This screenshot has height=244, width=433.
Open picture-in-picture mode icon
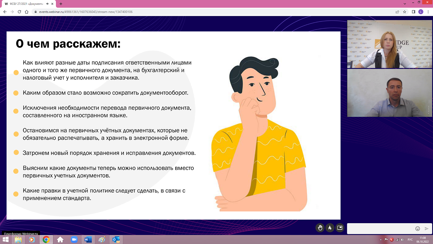tap(340, 228)
